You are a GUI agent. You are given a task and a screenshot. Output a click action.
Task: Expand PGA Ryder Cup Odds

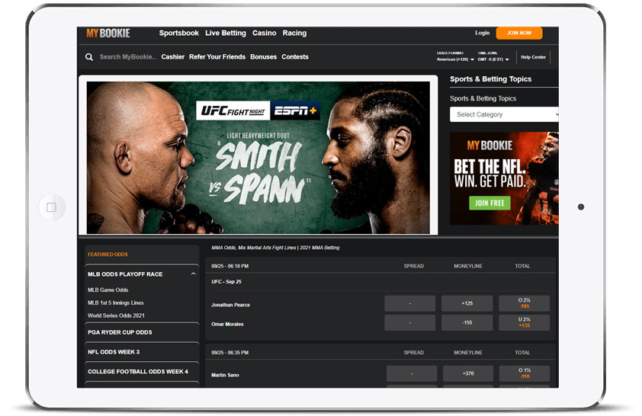pyautogui.click(x=142, y=332)
